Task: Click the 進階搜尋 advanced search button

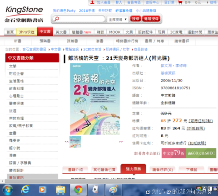Action: coord(151,19)
